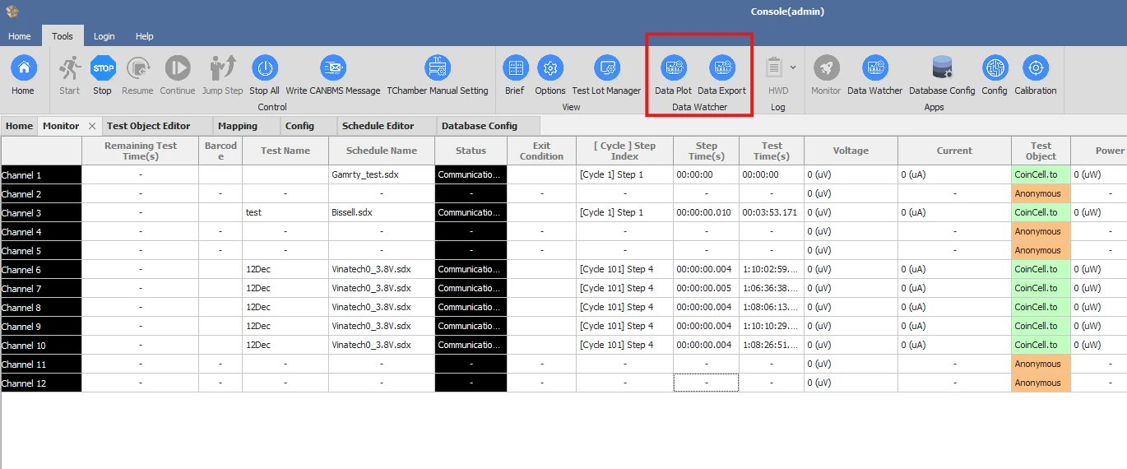
Task: Expand the HWD dropdown arrow
Action: pos(793,67)
